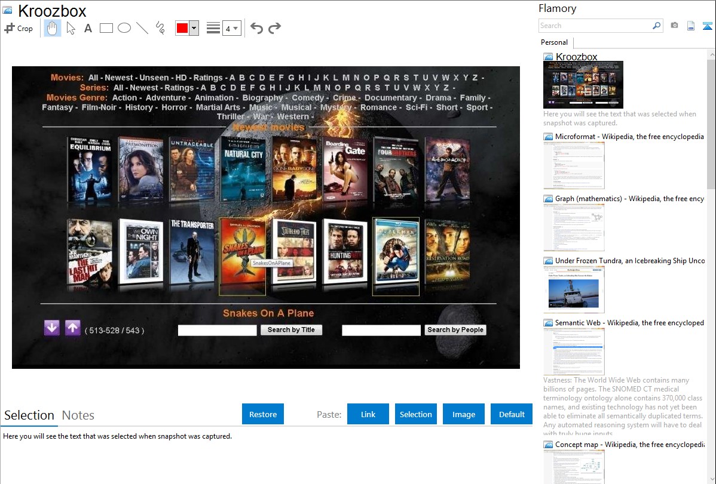
Task: Click the Restore button
Action: coord(263,414)
